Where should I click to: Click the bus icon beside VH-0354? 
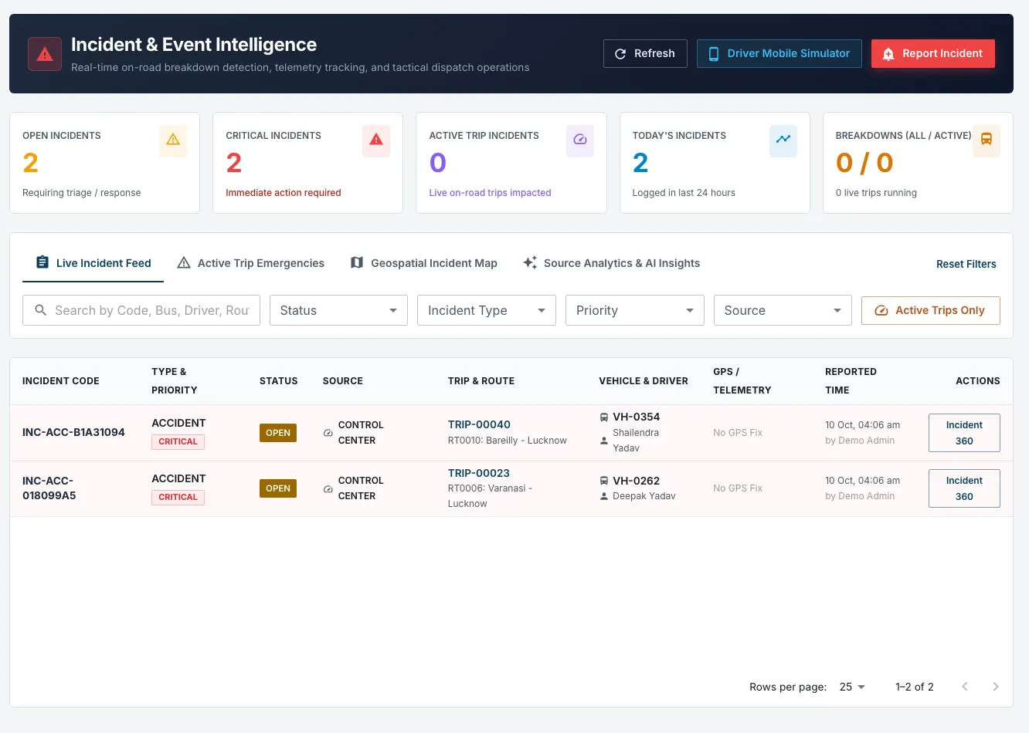tap(604, 417)
